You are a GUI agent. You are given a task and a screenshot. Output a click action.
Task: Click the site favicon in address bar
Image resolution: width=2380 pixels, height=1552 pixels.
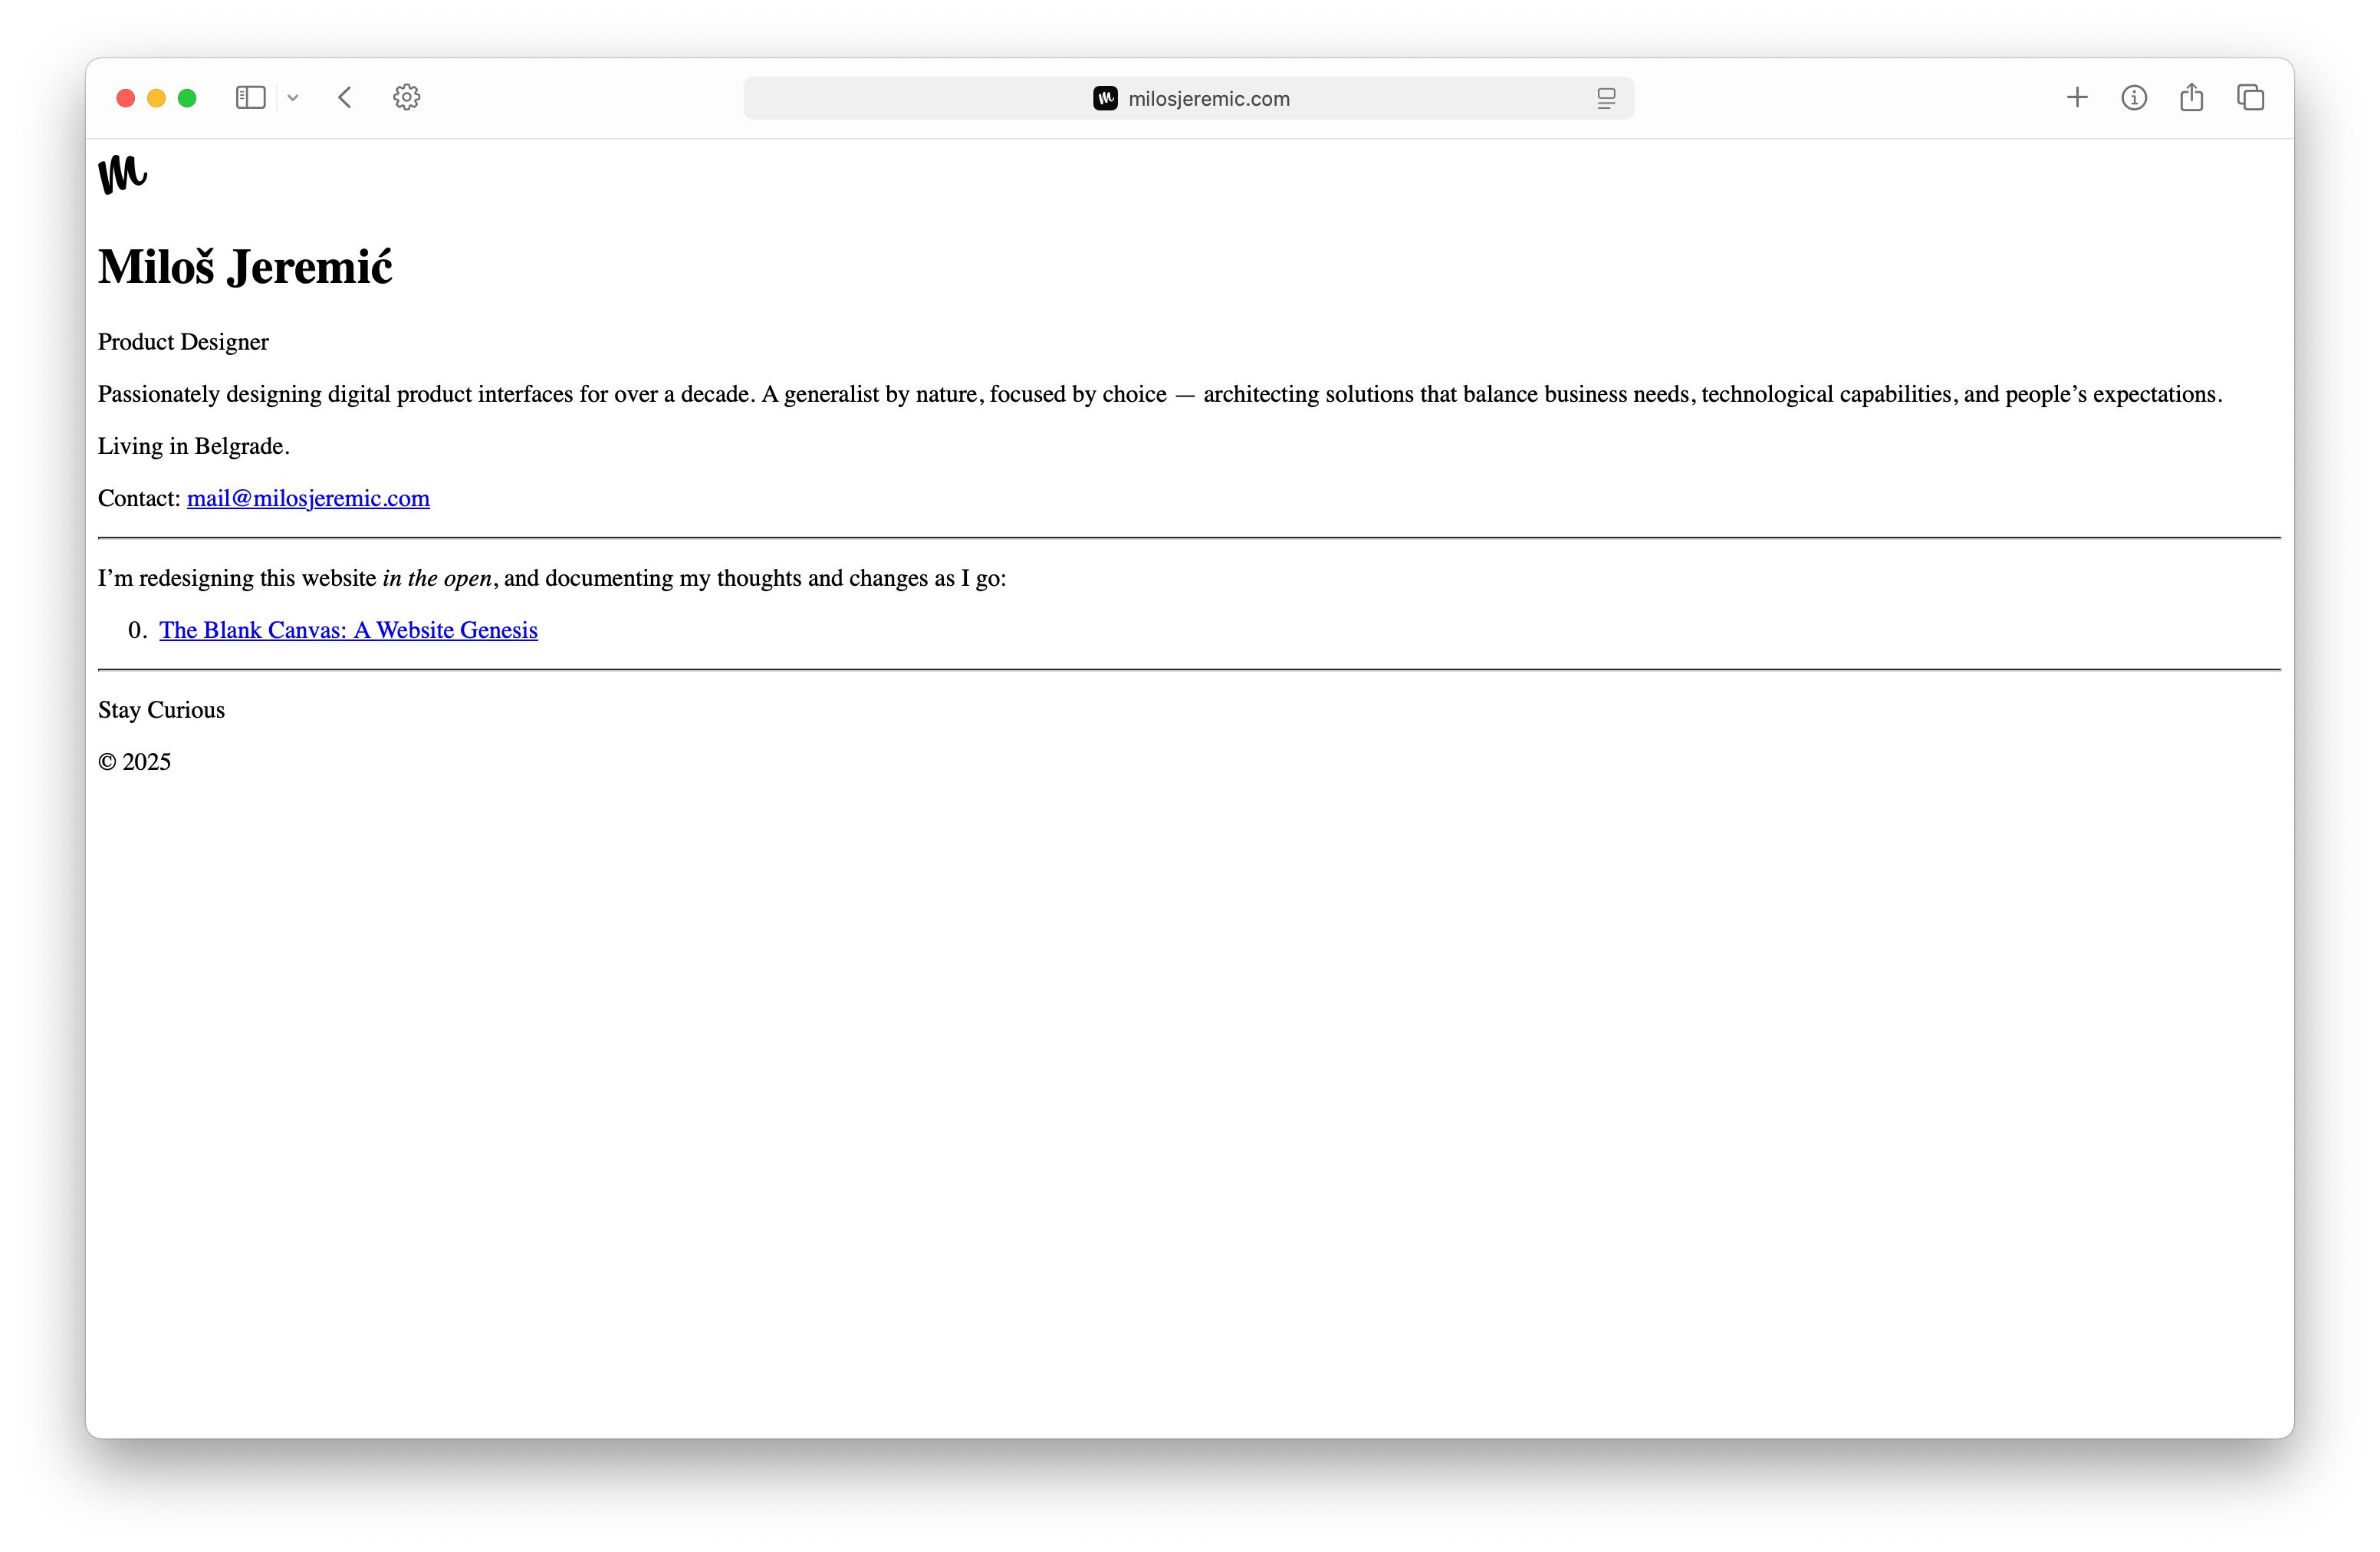[x=1105, y=98]
